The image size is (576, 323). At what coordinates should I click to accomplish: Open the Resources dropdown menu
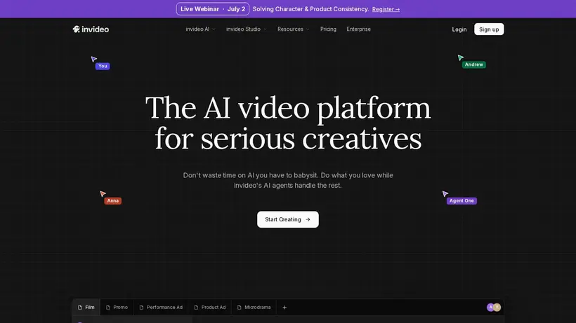coord(294,29)
